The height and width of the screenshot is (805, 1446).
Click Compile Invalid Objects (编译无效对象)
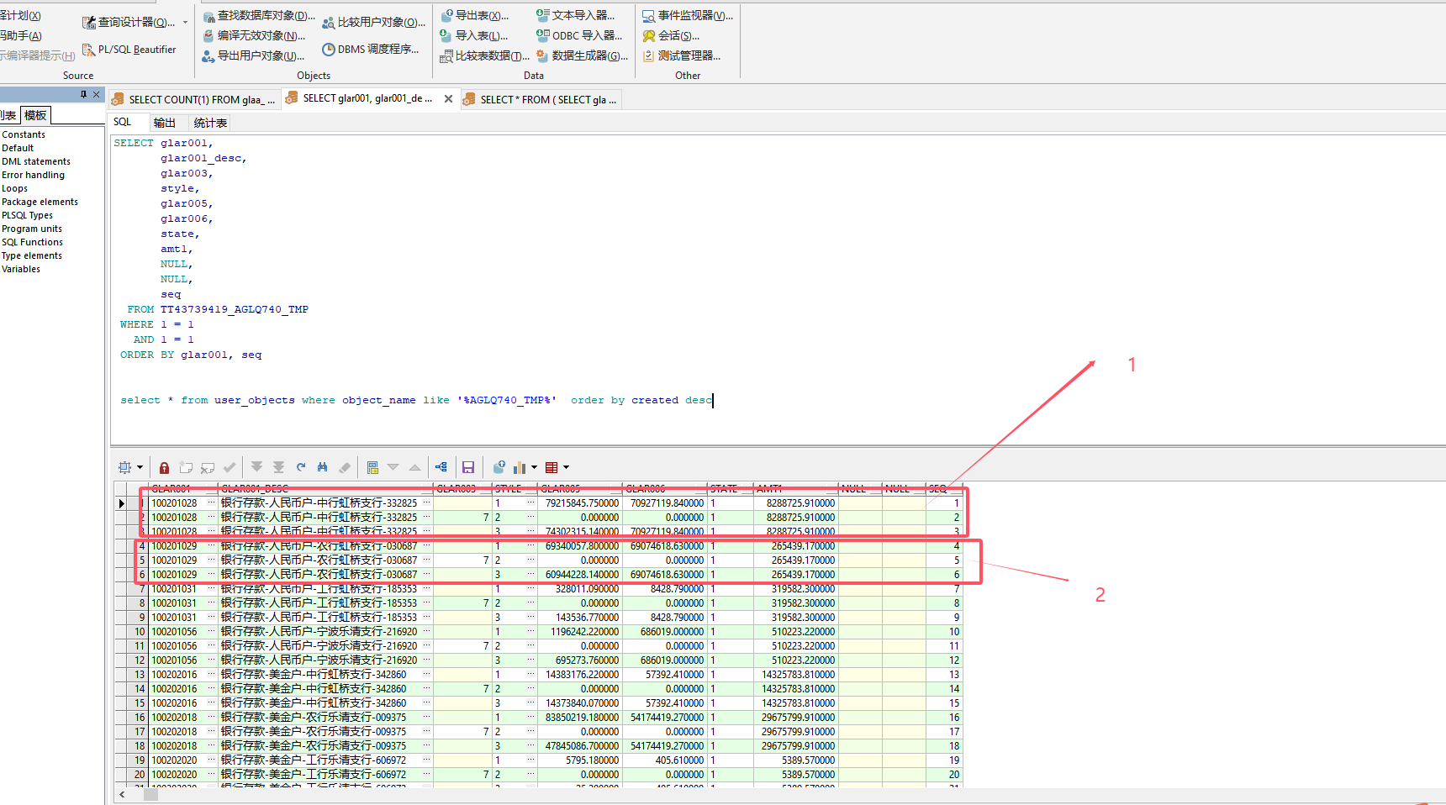click(x=254, y=36)
